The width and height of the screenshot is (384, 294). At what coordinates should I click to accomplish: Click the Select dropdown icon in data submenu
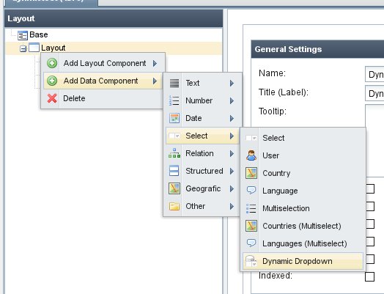point(174,136)
